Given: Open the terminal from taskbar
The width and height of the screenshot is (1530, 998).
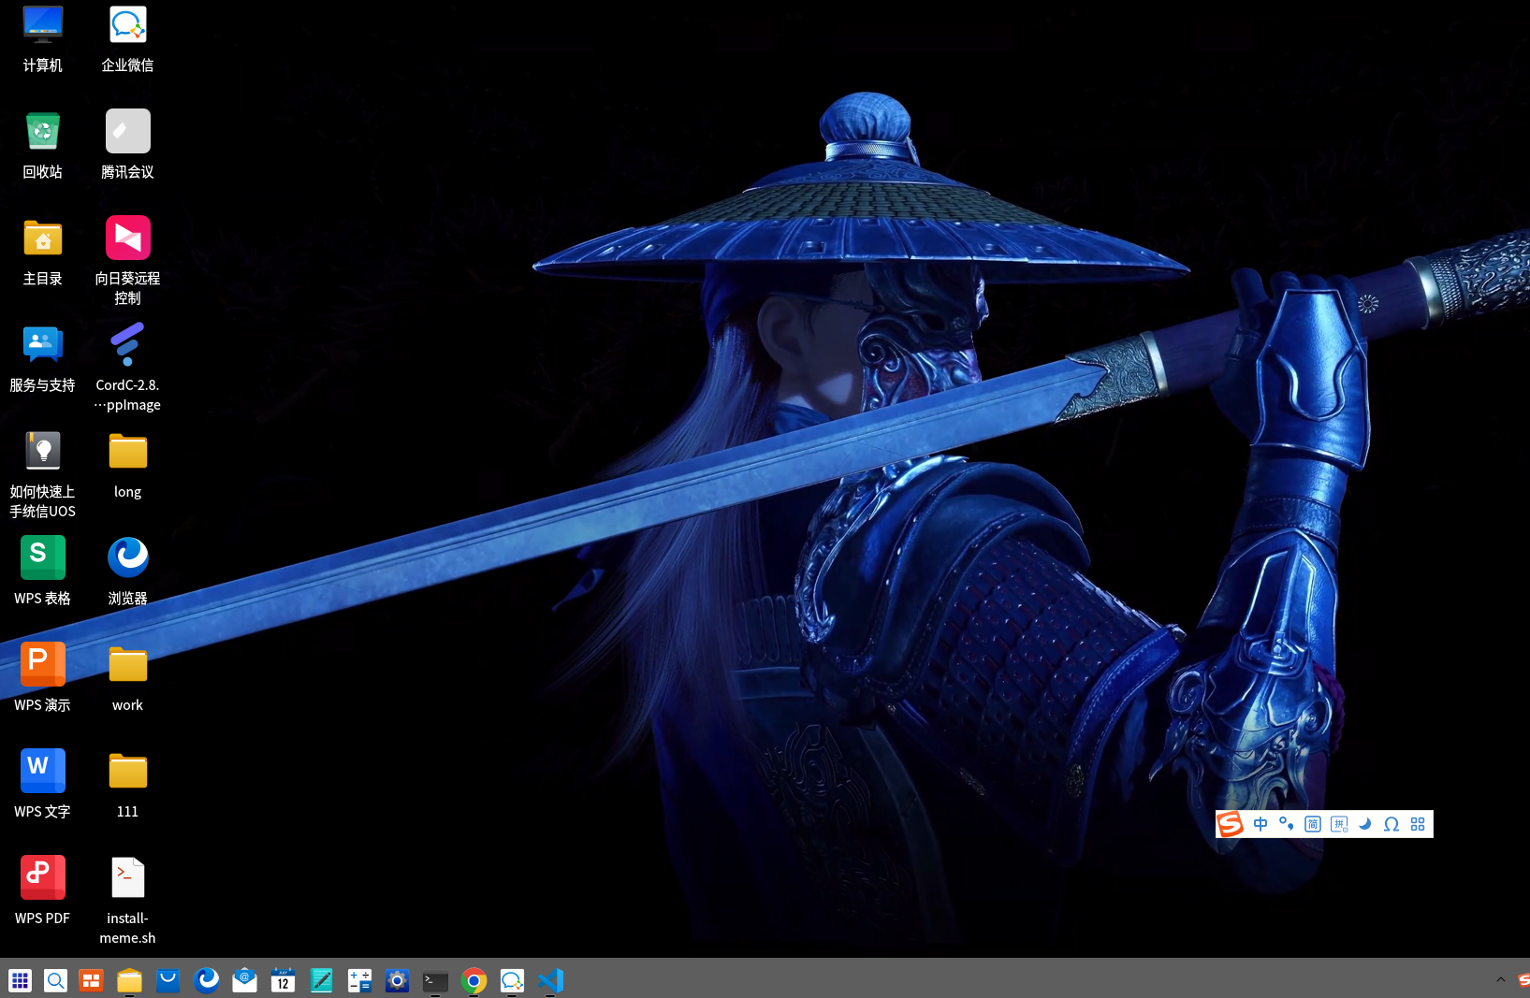Looking at the screenshot, I should [435, 980].
